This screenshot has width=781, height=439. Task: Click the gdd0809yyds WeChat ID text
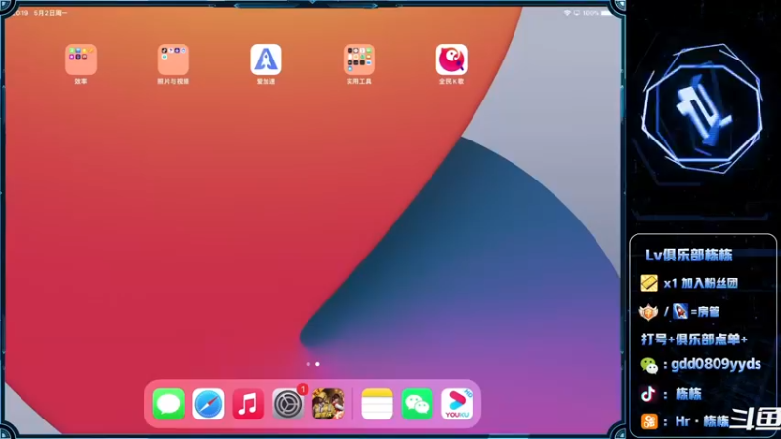pyautogui.click(x=716, y=364)
